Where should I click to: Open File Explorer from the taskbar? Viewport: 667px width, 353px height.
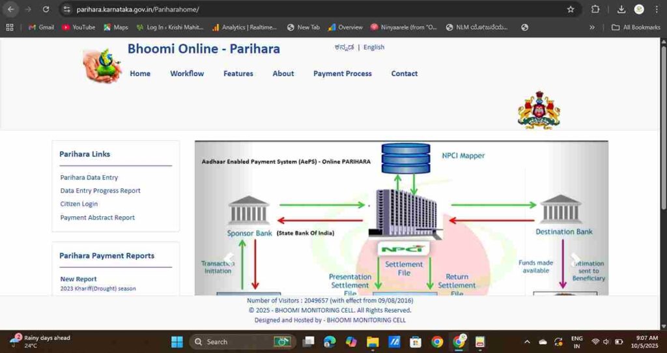[373, 341]
